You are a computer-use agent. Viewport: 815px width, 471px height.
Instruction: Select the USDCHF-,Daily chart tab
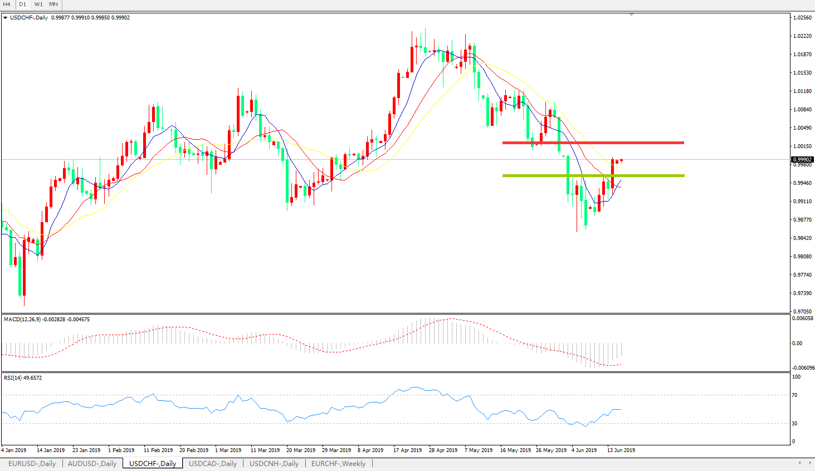pos(152,463)
